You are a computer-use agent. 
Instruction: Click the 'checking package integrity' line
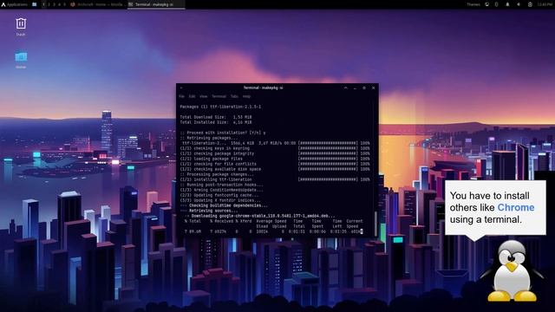pyautogui.click(x=217, y=153)
